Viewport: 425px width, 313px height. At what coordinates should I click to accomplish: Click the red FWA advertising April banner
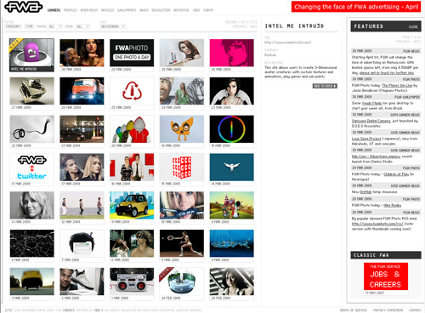click(356, 7)
